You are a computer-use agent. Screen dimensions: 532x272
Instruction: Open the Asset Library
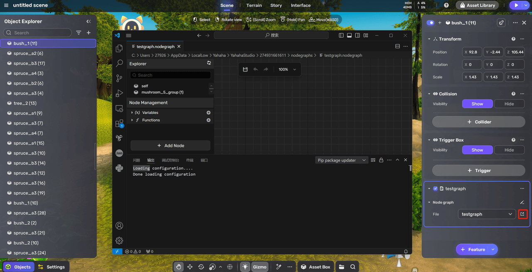click(x=478, y=5)
